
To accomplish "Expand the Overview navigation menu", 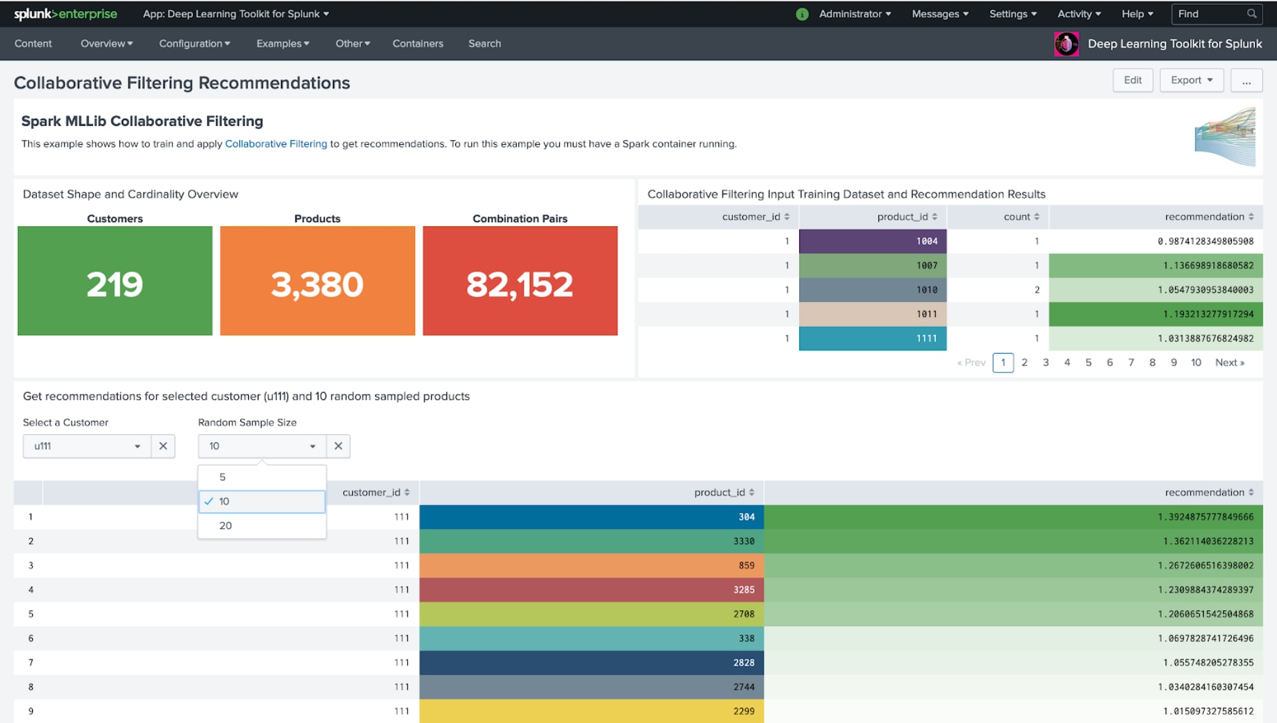I will pyautogui.click(x=107, y=44).
